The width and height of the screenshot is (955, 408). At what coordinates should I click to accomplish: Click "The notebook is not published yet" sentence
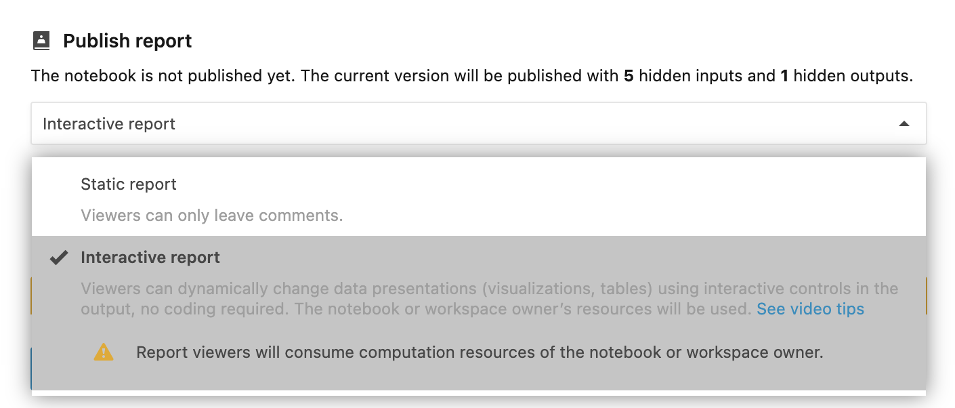163,76
